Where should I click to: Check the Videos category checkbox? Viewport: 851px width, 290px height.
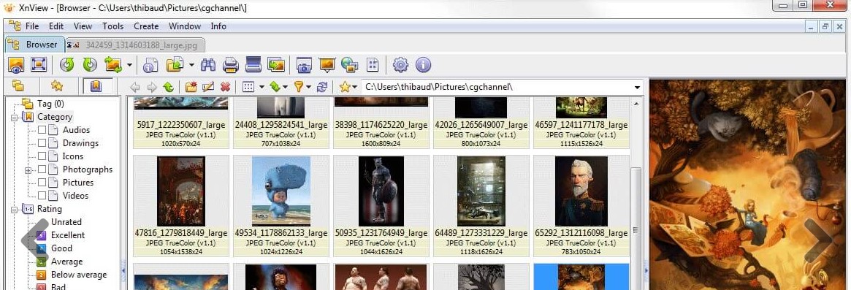click(42, 196)
